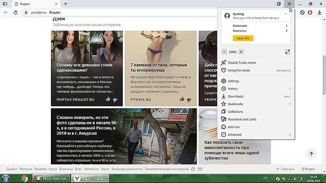Open the About footer link
This screenshot has height=183, width=326.
[x=105, y=169]
